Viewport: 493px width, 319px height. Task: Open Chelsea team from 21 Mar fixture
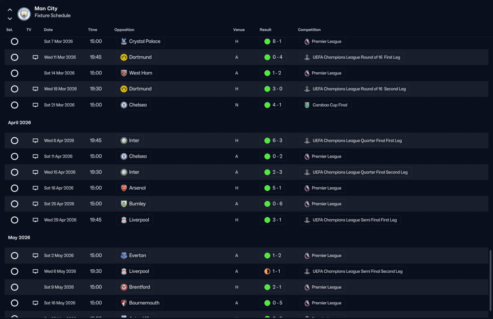click(x=133, y=105)
